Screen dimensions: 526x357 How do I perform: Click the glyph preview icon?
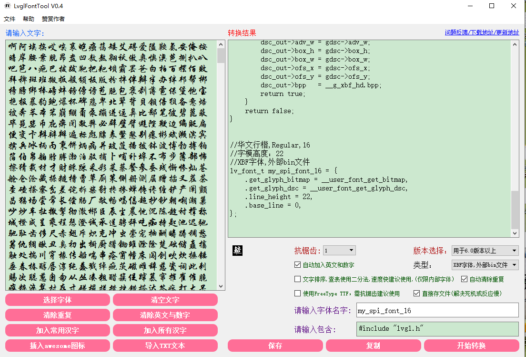coord(237,251)
